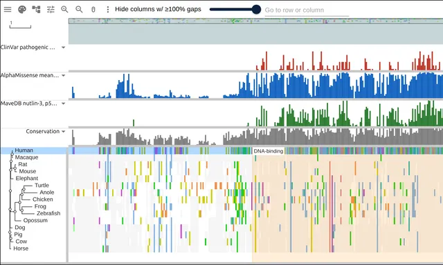Select the Turtle row label
Image resolution: width=443 pixels, height=265 pixels.
pos(42,186)
